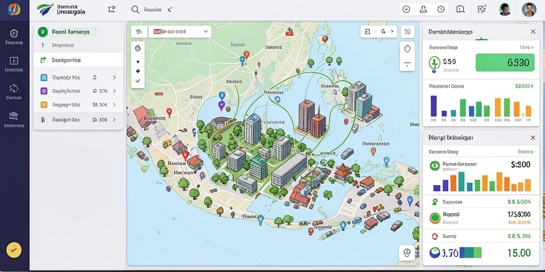Click the magnifier search icon in top bar
Viewport: 545px width, 272px height.
(x=135, y=10)
